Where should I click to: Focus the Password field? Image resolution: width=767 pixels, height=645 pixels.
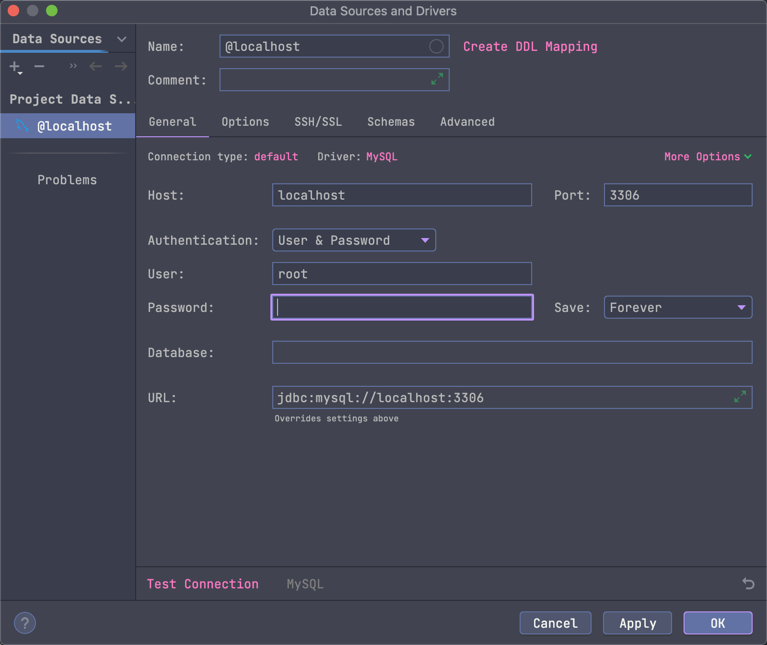(x=402, y=307)
